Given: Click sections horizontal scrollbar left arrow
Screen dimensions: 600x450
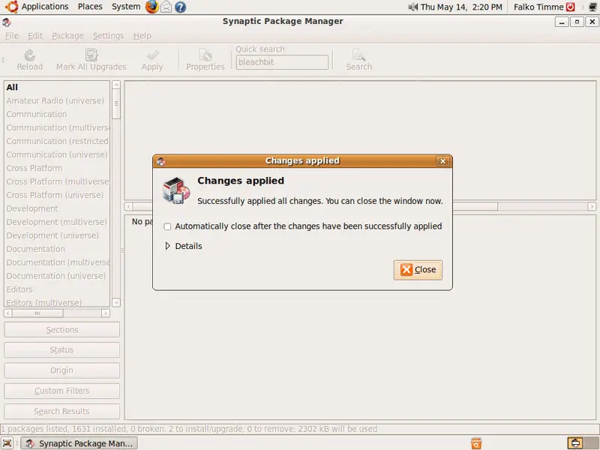Looking at the screenshot, I should tap(8, 313).
